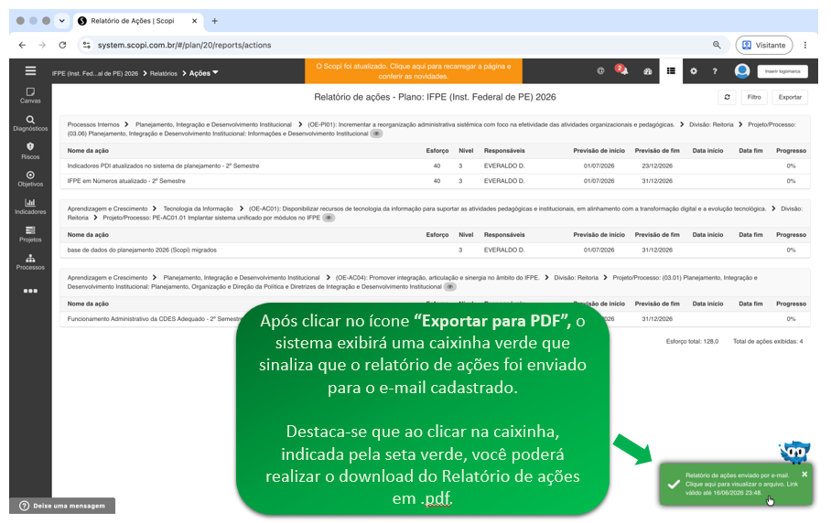Reload the browser page

(x=62, y=45)
